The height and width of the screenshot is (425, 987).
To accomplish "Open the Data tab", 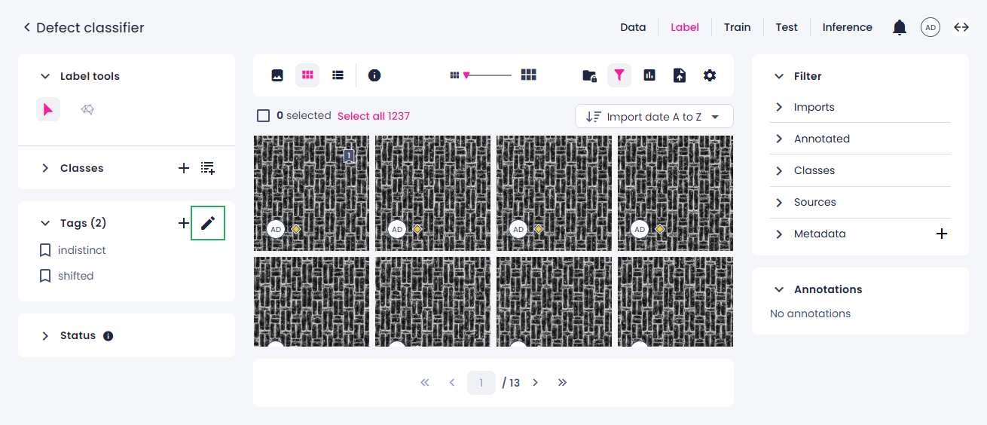I will (x=633, y=27).
